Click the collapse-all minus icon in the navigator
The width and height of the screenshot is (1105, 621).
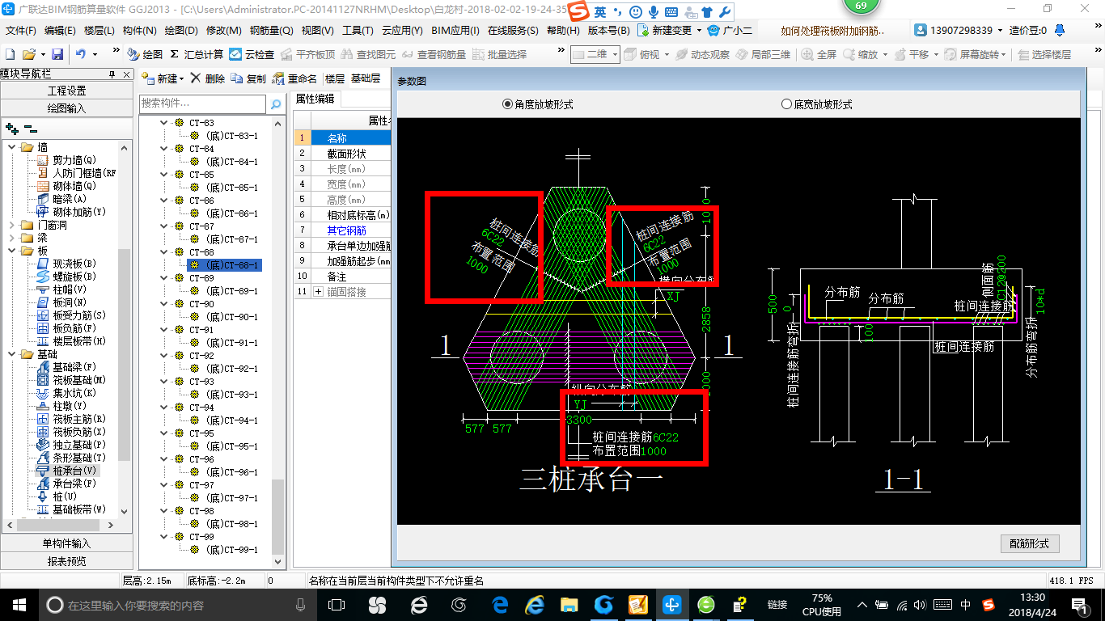[x=30, y=129]
